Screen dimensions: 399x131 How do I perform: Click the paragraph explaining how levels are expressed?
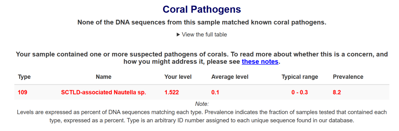coord(202,116)
